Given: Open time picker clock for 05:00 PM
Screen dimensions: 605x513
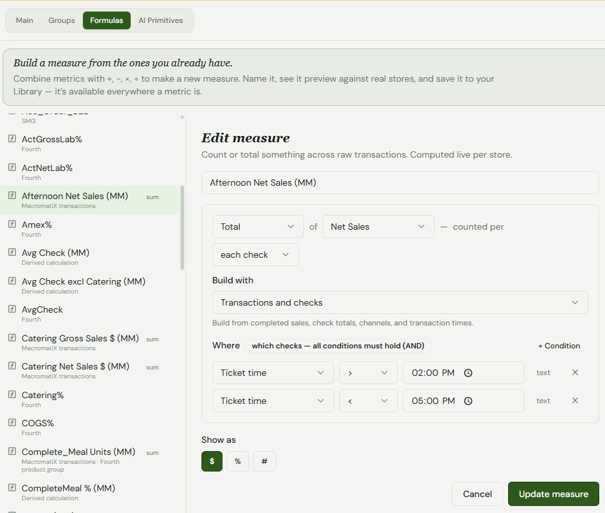Looking at the screenshot, I should (x=468, y=401).
